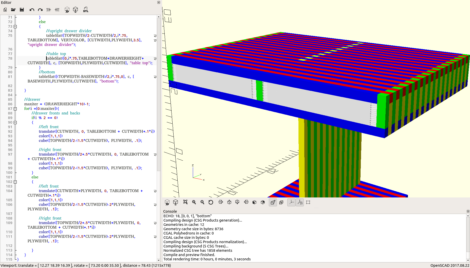Screen dimensions: 470x268
Task: Click the 'ECHO: 18, [0, 0, 1], "bottom"' line
Action: [x=187, y=216]
